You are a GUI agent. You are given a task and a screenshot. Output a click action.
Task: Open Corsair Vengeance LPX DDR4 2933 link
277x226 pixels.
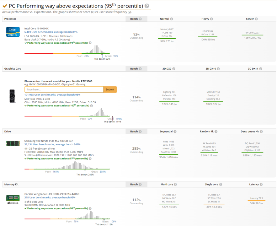(x=52, y=194)
